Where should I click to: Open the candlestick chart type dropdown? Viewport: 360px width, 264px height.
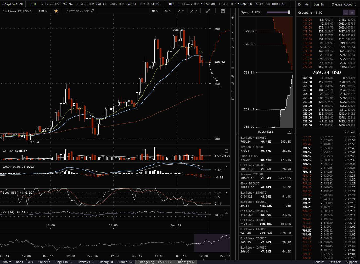pyautogui.click(x=155, y=11)
